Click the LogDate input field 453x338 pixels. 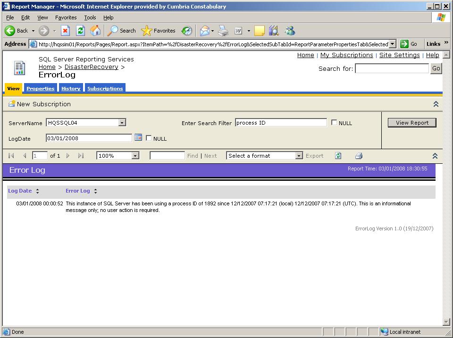(89, 138)
